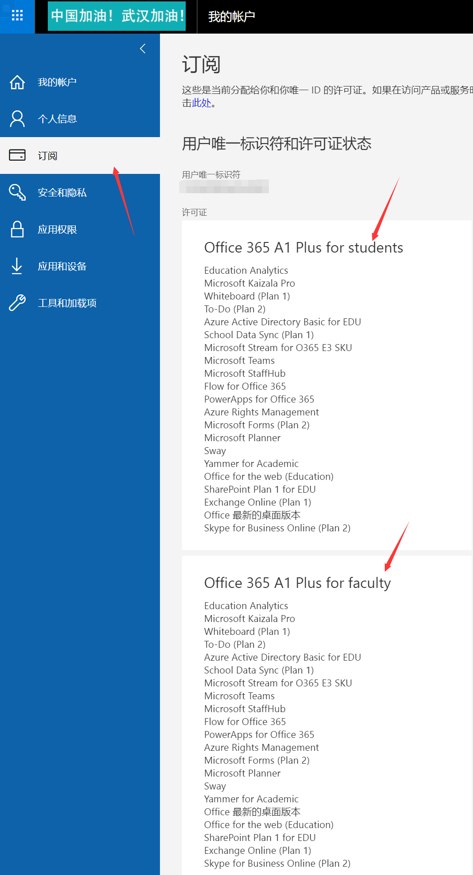Open the app launcher grid icon
The height and width of the screenshot is (875, 473).
17,16
